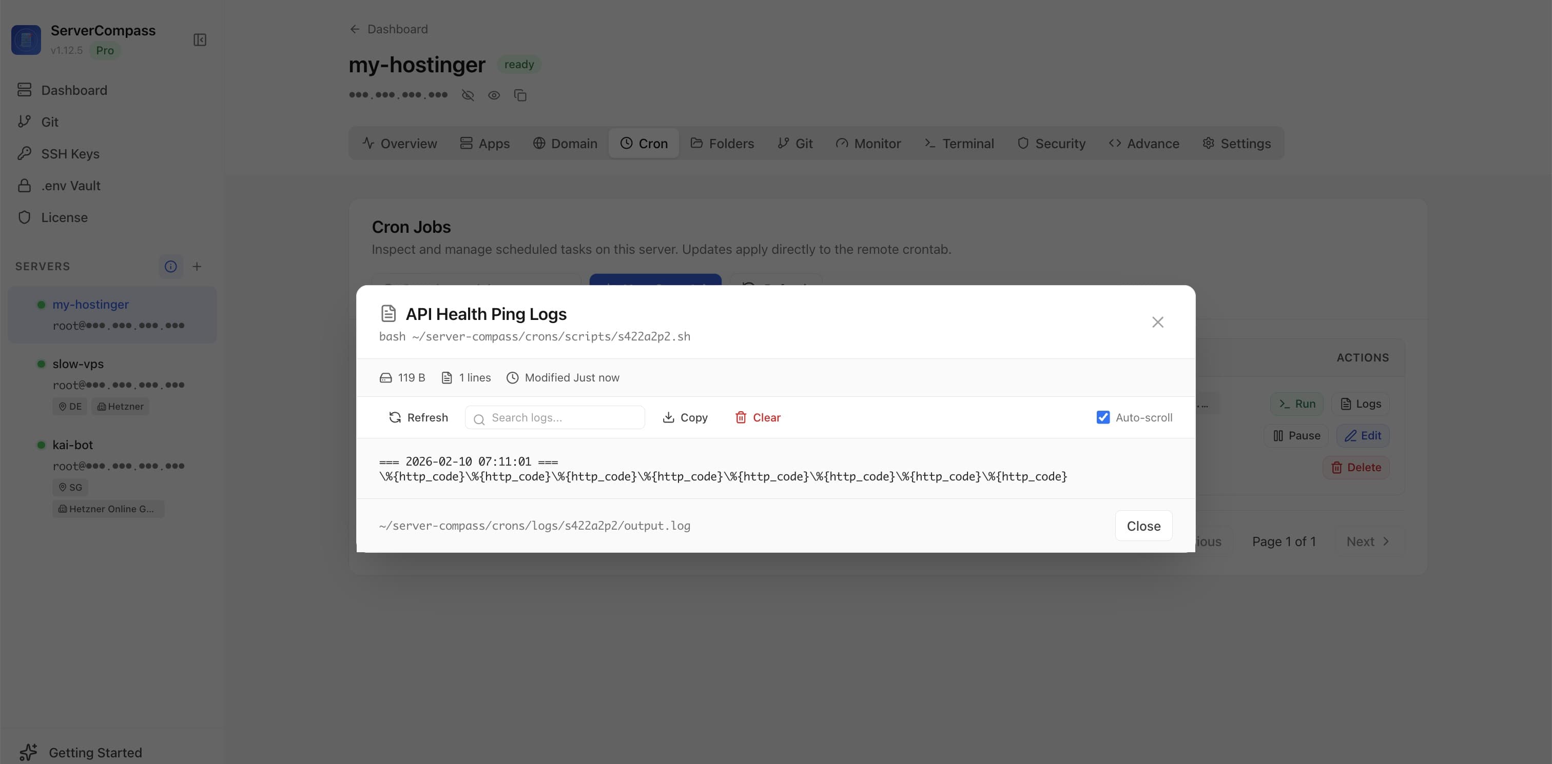Switch to the Advance tab

[1144, 143]
